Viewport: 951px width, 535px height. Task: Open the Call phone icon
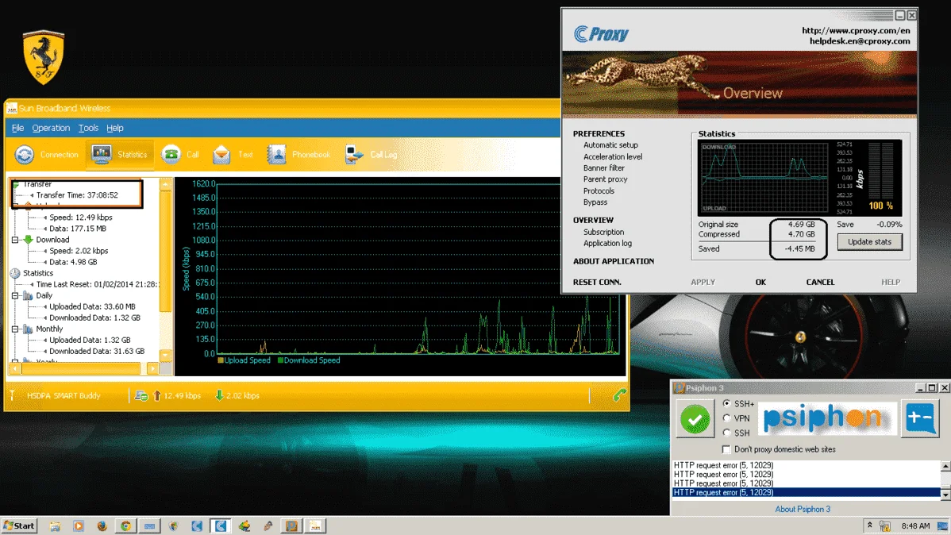171,155
